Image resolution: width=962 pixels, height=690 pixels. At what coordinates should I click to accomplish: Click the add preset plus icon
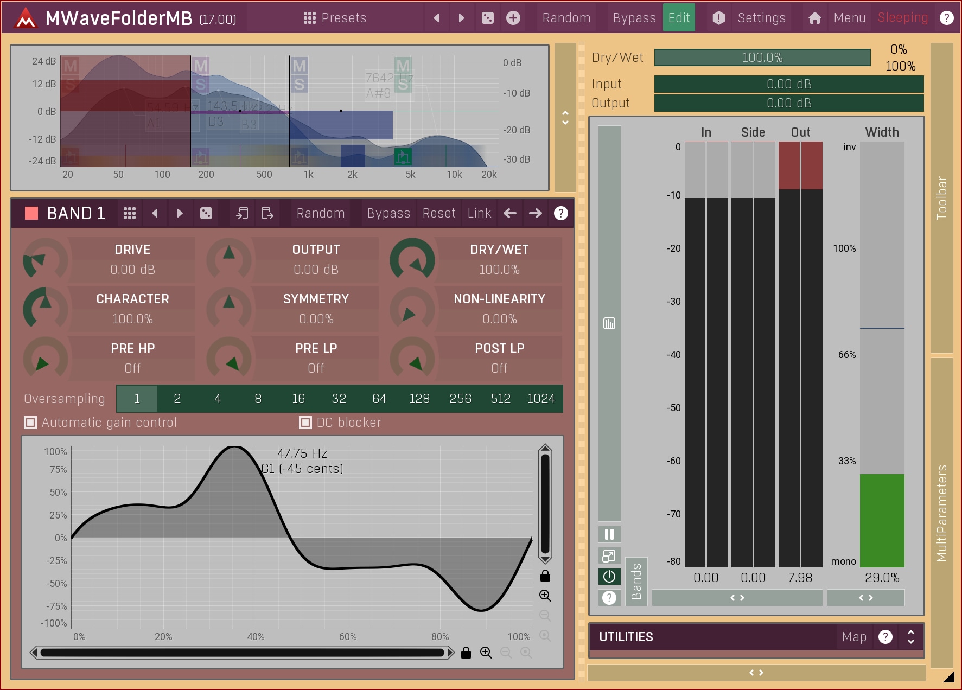coord(513,18)
